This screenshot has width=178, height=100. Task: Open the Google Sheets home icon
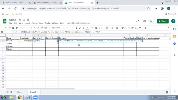[5, 21]
